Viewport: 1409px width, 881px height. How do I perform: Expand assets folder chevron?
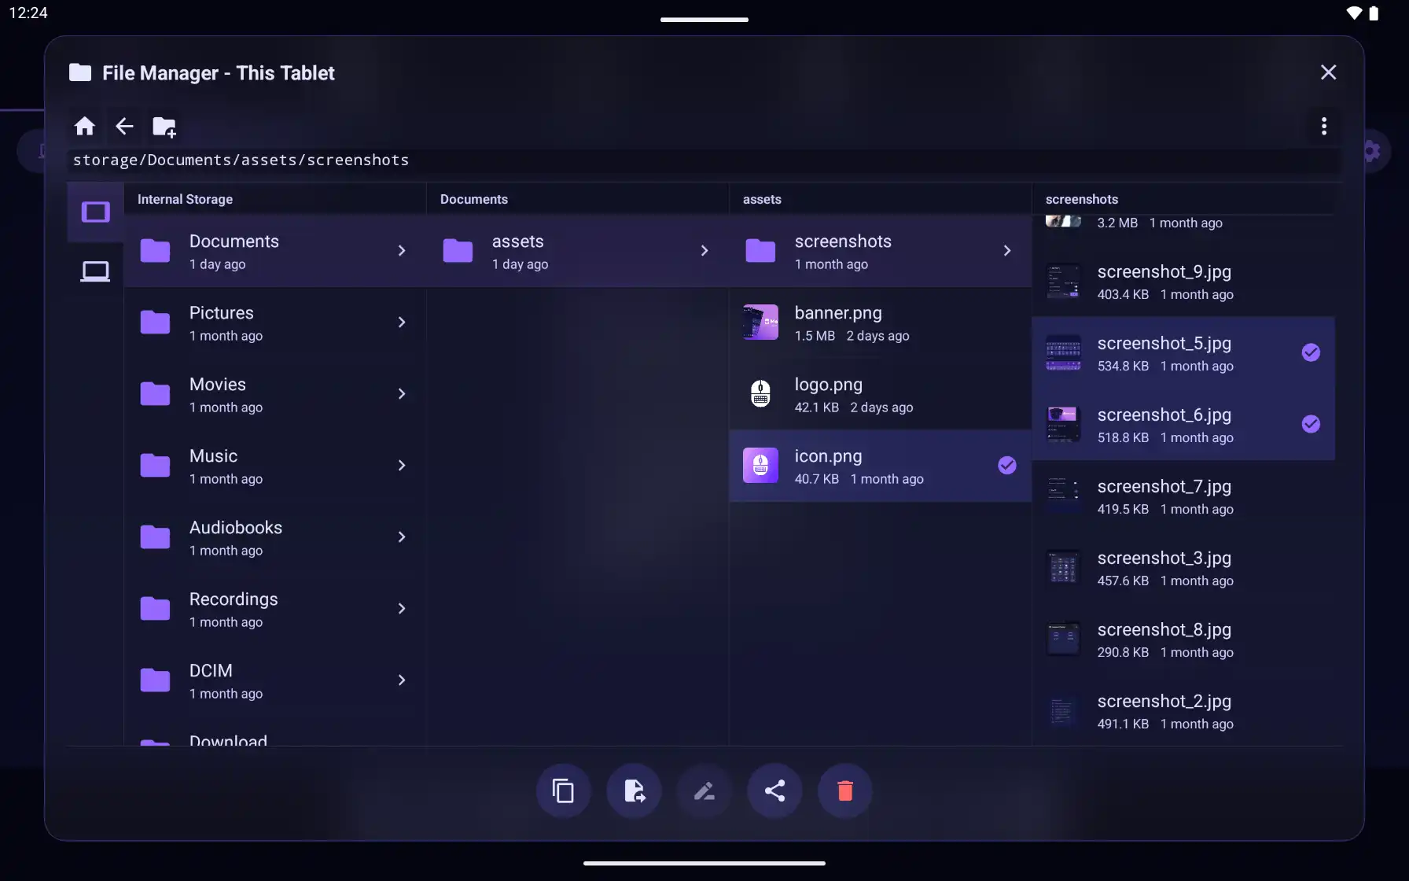pos(704,251)
